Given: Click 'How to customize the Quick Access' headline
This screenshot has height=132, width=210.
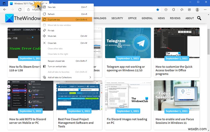Looking at the screenshot, I should click(x=174, y=70).
